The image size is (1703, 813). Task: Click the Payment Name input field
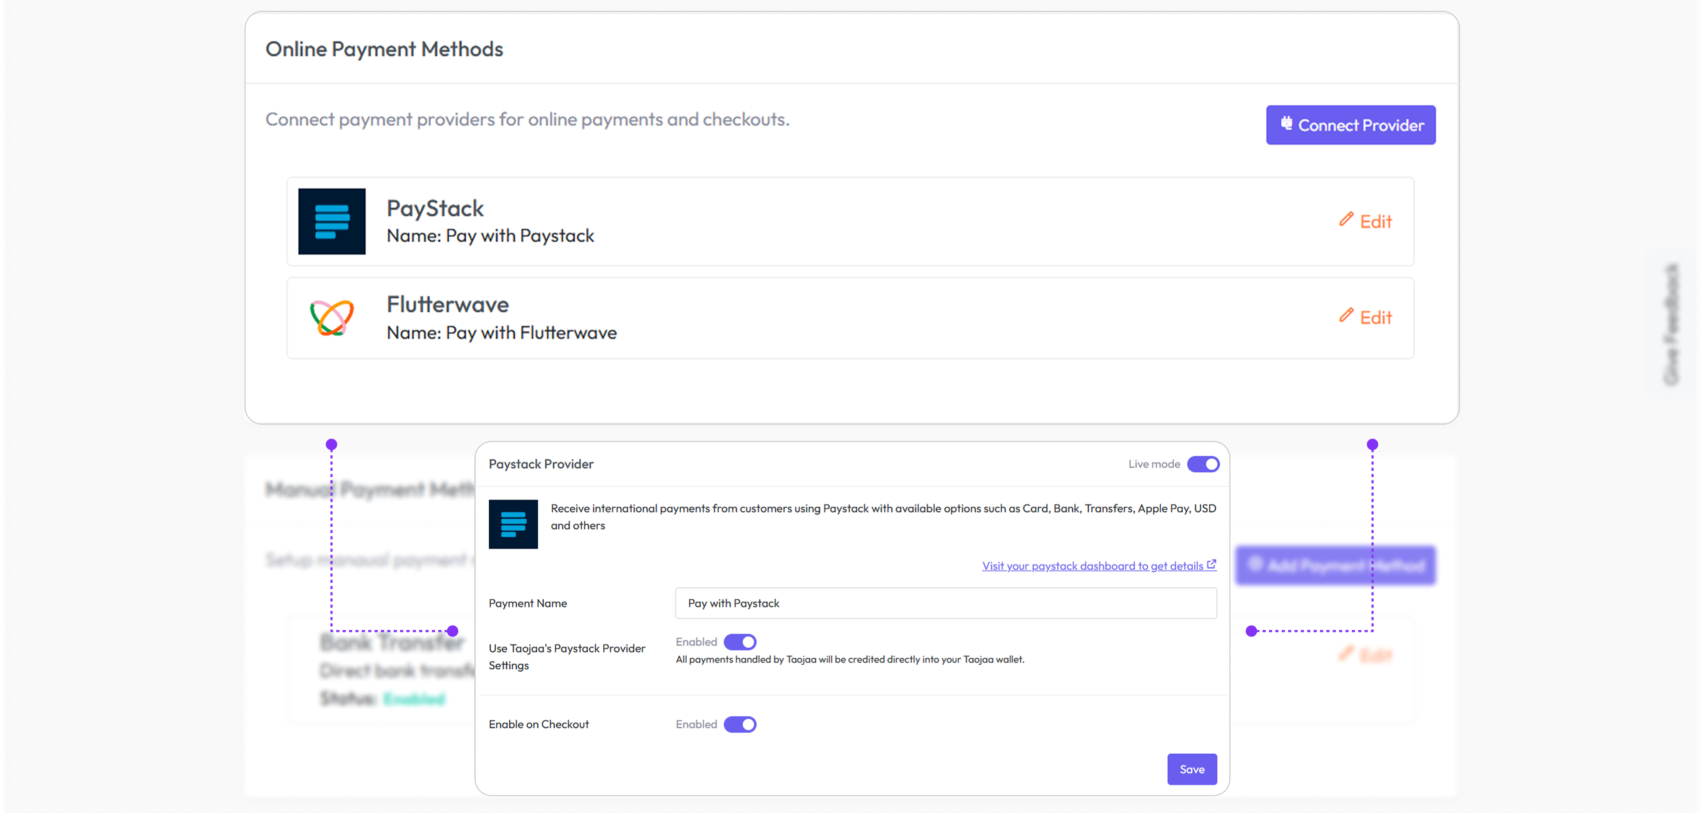pyautogui.click(x=946, y=603)
